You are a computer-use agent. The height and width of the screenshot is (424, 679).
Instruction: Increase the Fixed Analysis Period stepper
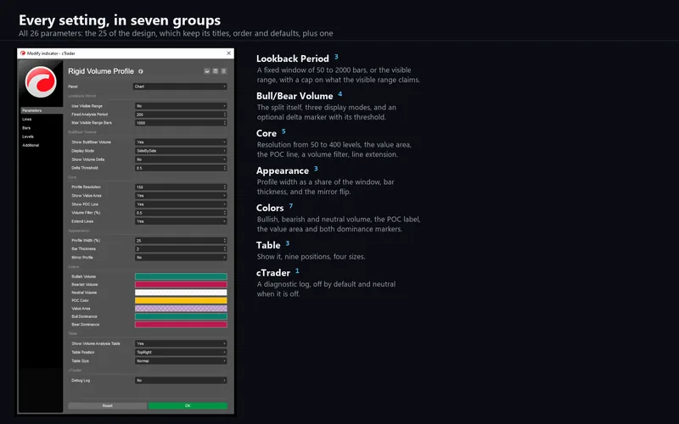224,114
